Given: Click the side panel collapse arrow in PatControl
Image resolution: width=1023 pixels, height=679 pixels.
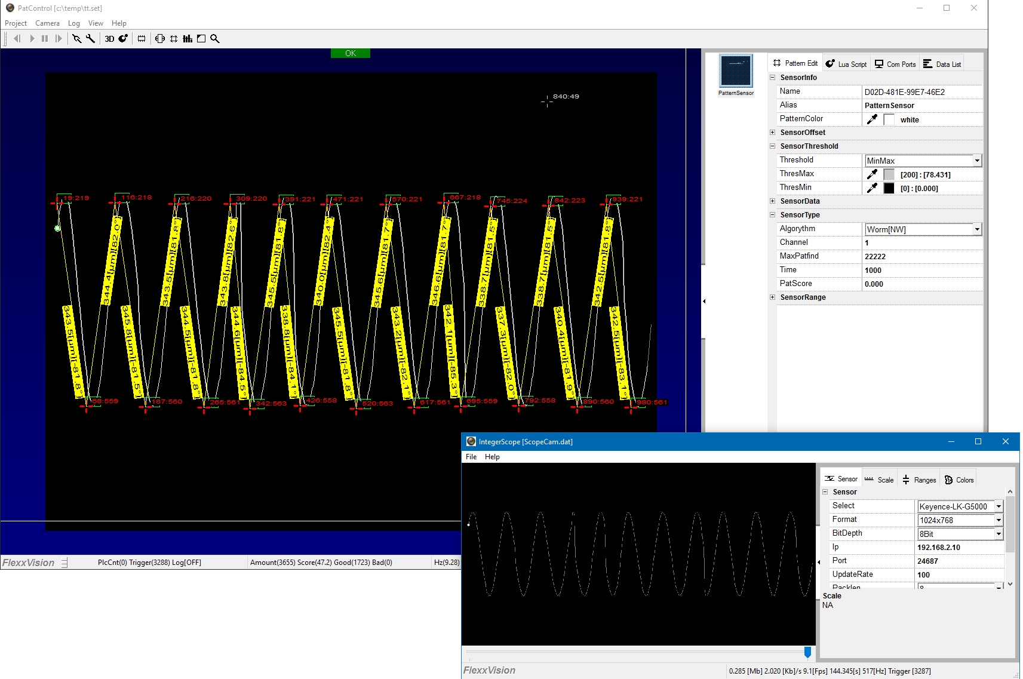Looking at the screenshot, I should click(704, 302).
